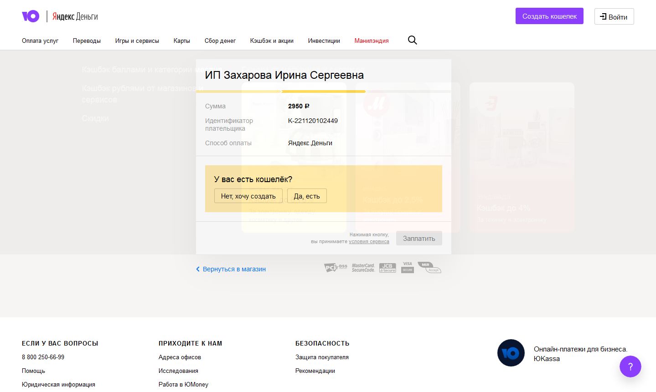Click Онлайн-платежи для бизнеса ЮKassa text
This screenshot has width=656, height=392.
coord(580,354)
